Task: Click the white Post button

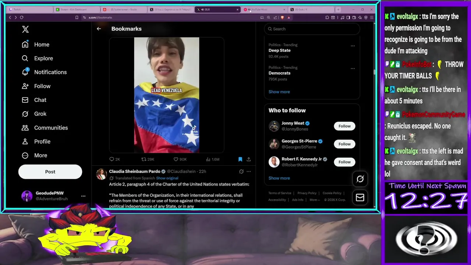Action: tap(50, 172)
